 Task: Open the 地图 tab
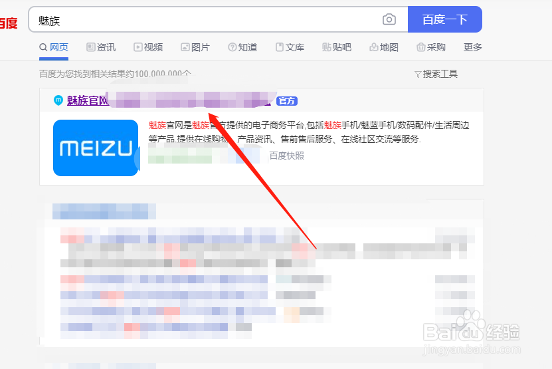click(x=384, y=47)
